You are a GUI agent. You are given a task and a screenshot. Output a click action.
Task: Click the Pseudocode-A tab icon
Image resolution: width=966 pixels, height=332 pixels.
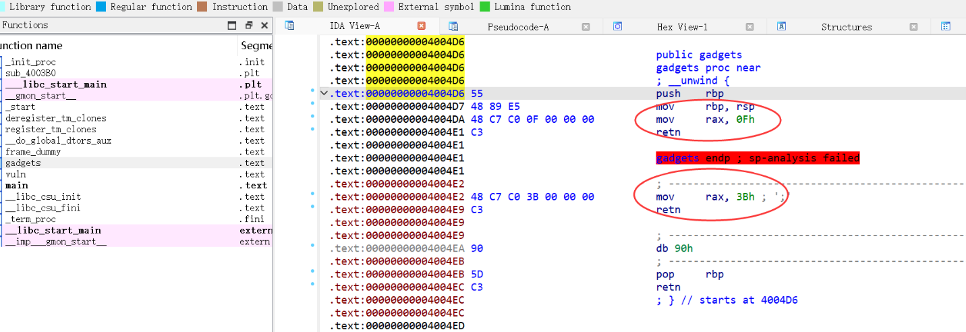click(x=453, y=26)
